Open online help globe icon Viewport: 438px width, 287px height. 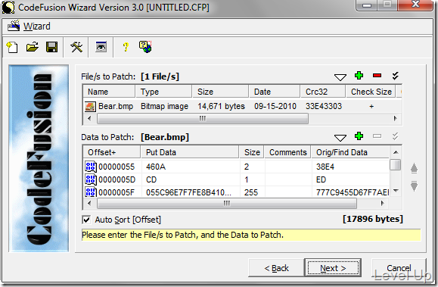pyautogui.click(x=145, y=47)
